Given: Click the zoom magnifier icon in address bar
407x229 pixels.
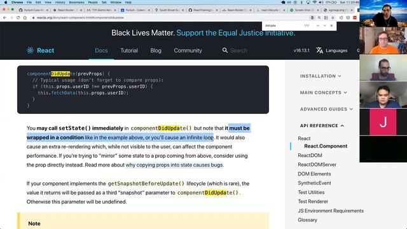Looking at the screenshot, I should coord(319,18).
